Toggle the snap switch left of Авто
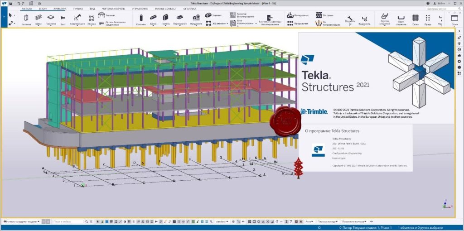 pyautogui.click(x=301, y=221)
